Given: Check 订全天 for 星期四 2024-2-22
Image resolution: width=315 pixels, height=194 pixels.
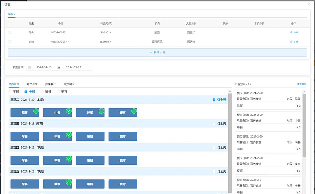Looking at the screenshot, I should pyautogui.click(x=214, y=148).
